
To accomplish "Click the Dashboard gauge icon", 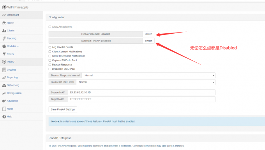I will [4, 15].
